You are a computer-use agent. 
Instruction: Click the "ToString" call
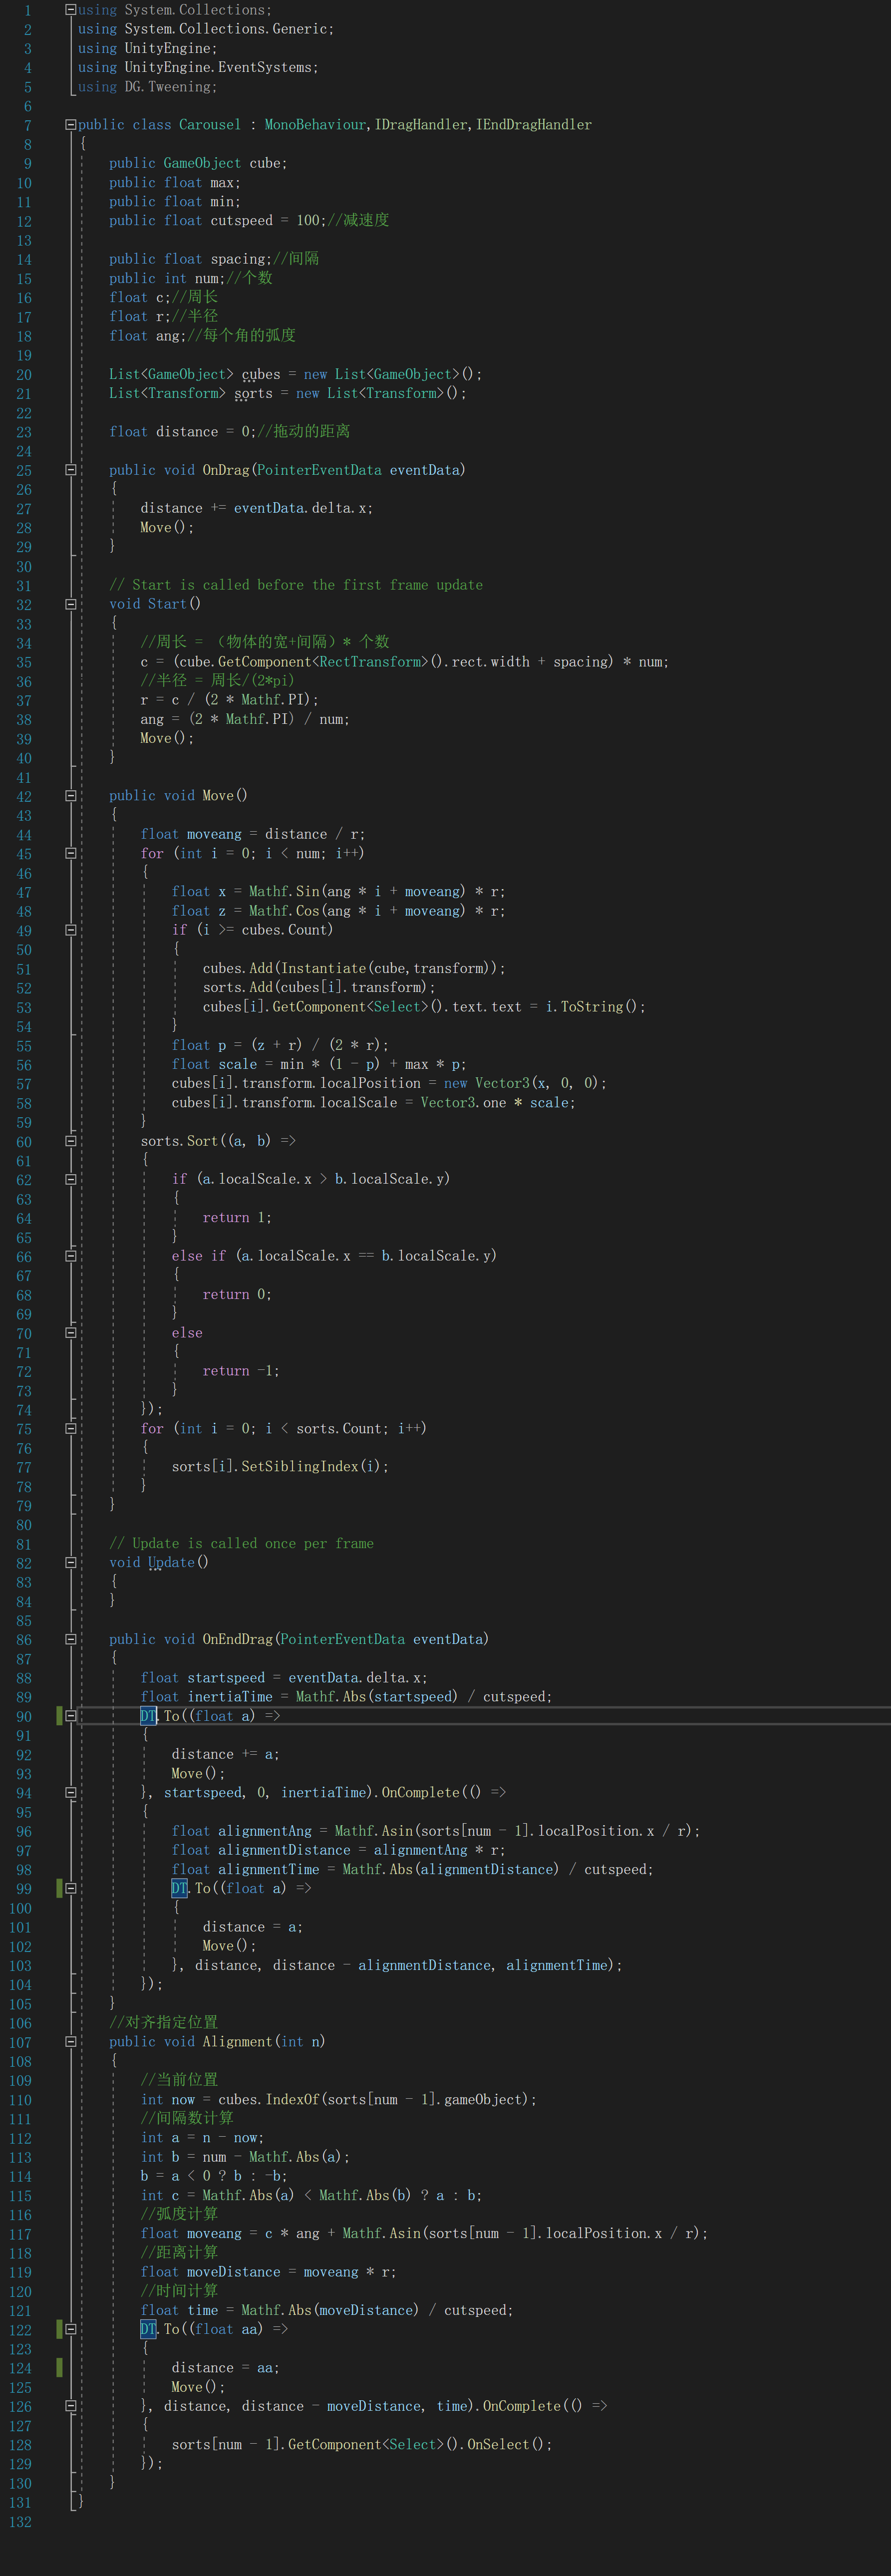592,1007
